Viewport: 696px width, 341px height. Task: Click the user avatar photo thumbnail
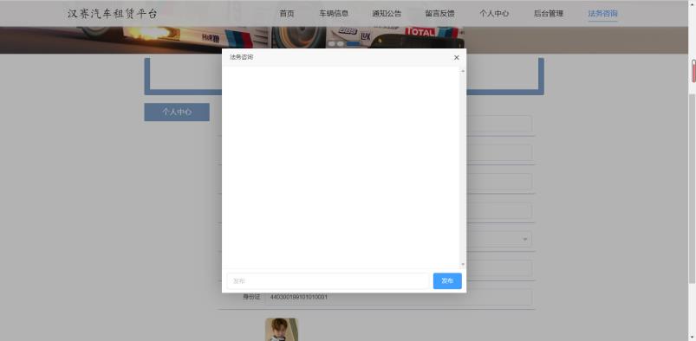282,330
